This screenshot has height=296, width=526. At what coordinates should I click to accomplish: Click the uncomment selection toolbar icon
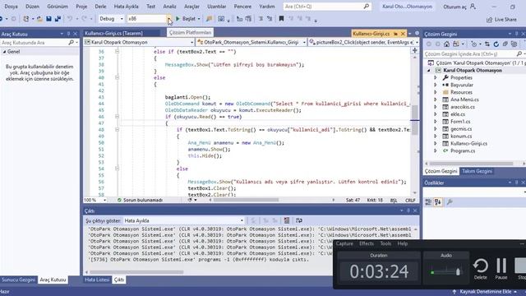tap(270, 19)
